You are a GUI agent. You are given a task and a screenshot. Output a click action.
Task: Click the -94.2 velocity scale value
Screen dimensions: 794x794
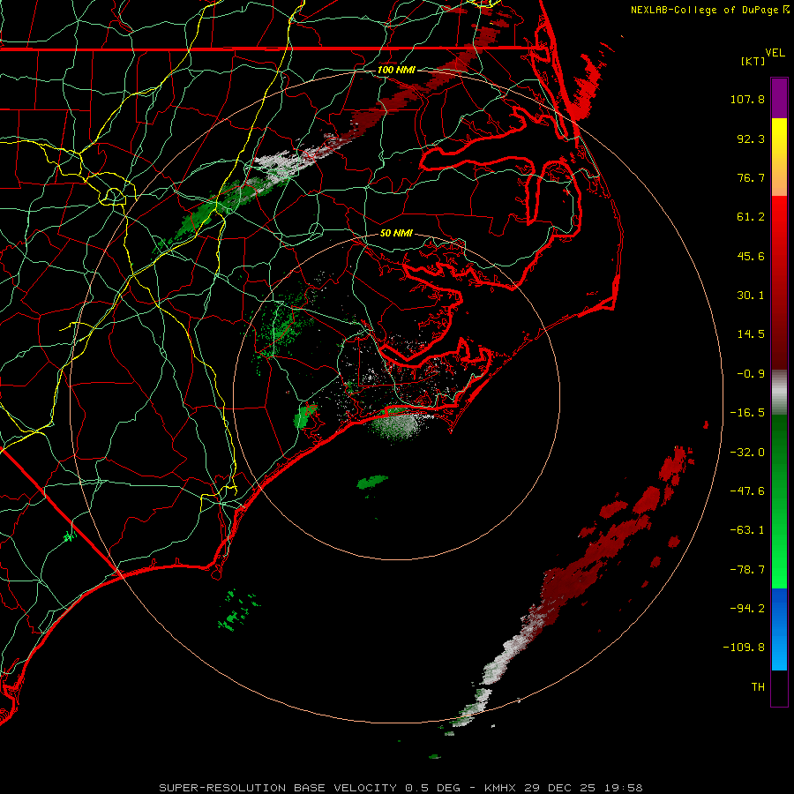(747, 608)
